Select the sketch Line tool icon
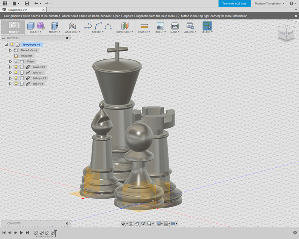299x239 pixels. (x=88, y=26)
